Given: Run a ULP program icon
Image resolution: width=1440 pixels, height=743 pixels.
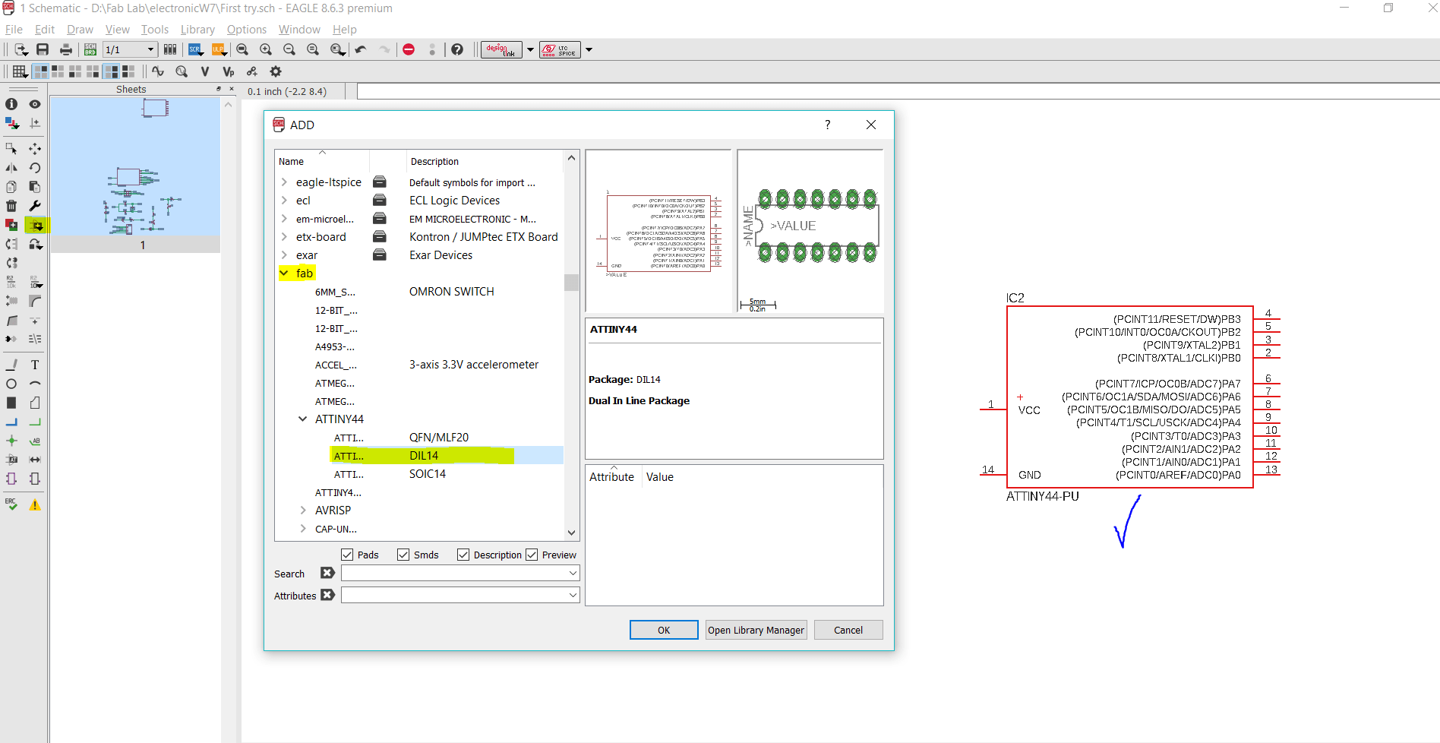Looking at the screenshot, I should pyautogui.click(x=219, y=49).
